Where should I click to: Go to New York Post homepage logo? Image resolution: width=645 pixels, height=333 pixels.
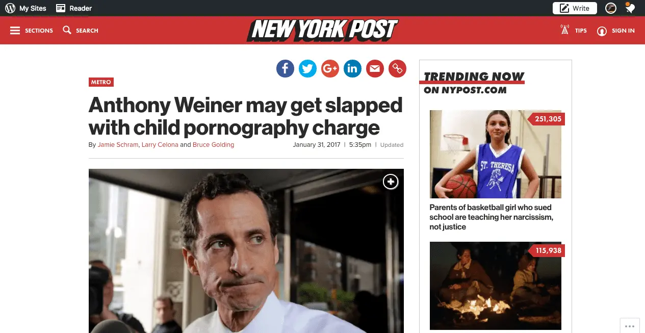click(x=322, y=30)
